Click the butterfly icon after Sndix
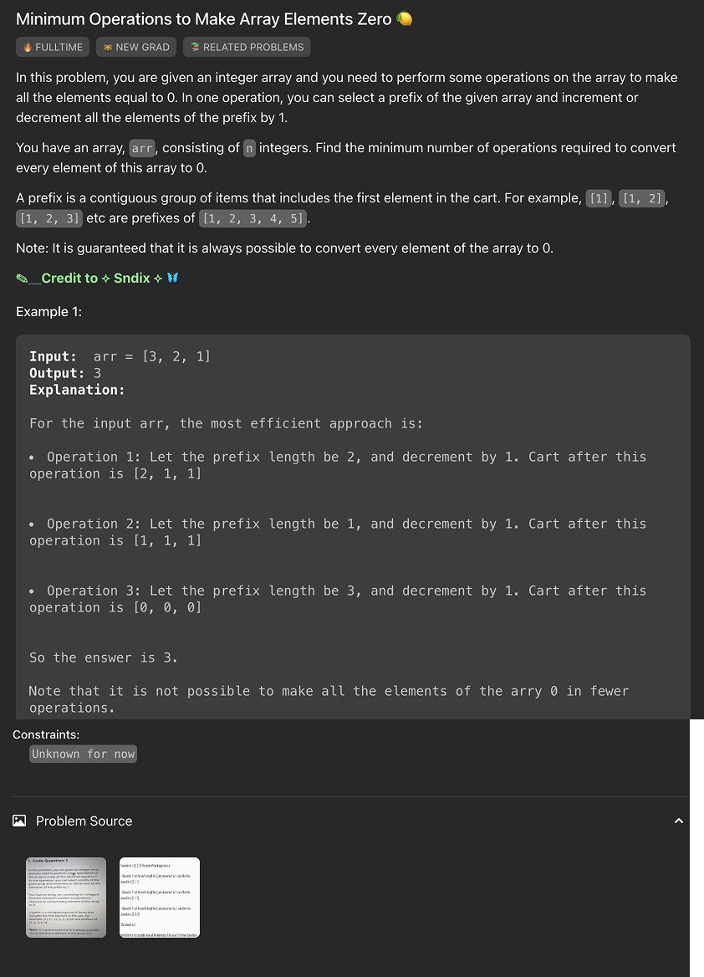 pyautogui.click(x=171, y=278)
